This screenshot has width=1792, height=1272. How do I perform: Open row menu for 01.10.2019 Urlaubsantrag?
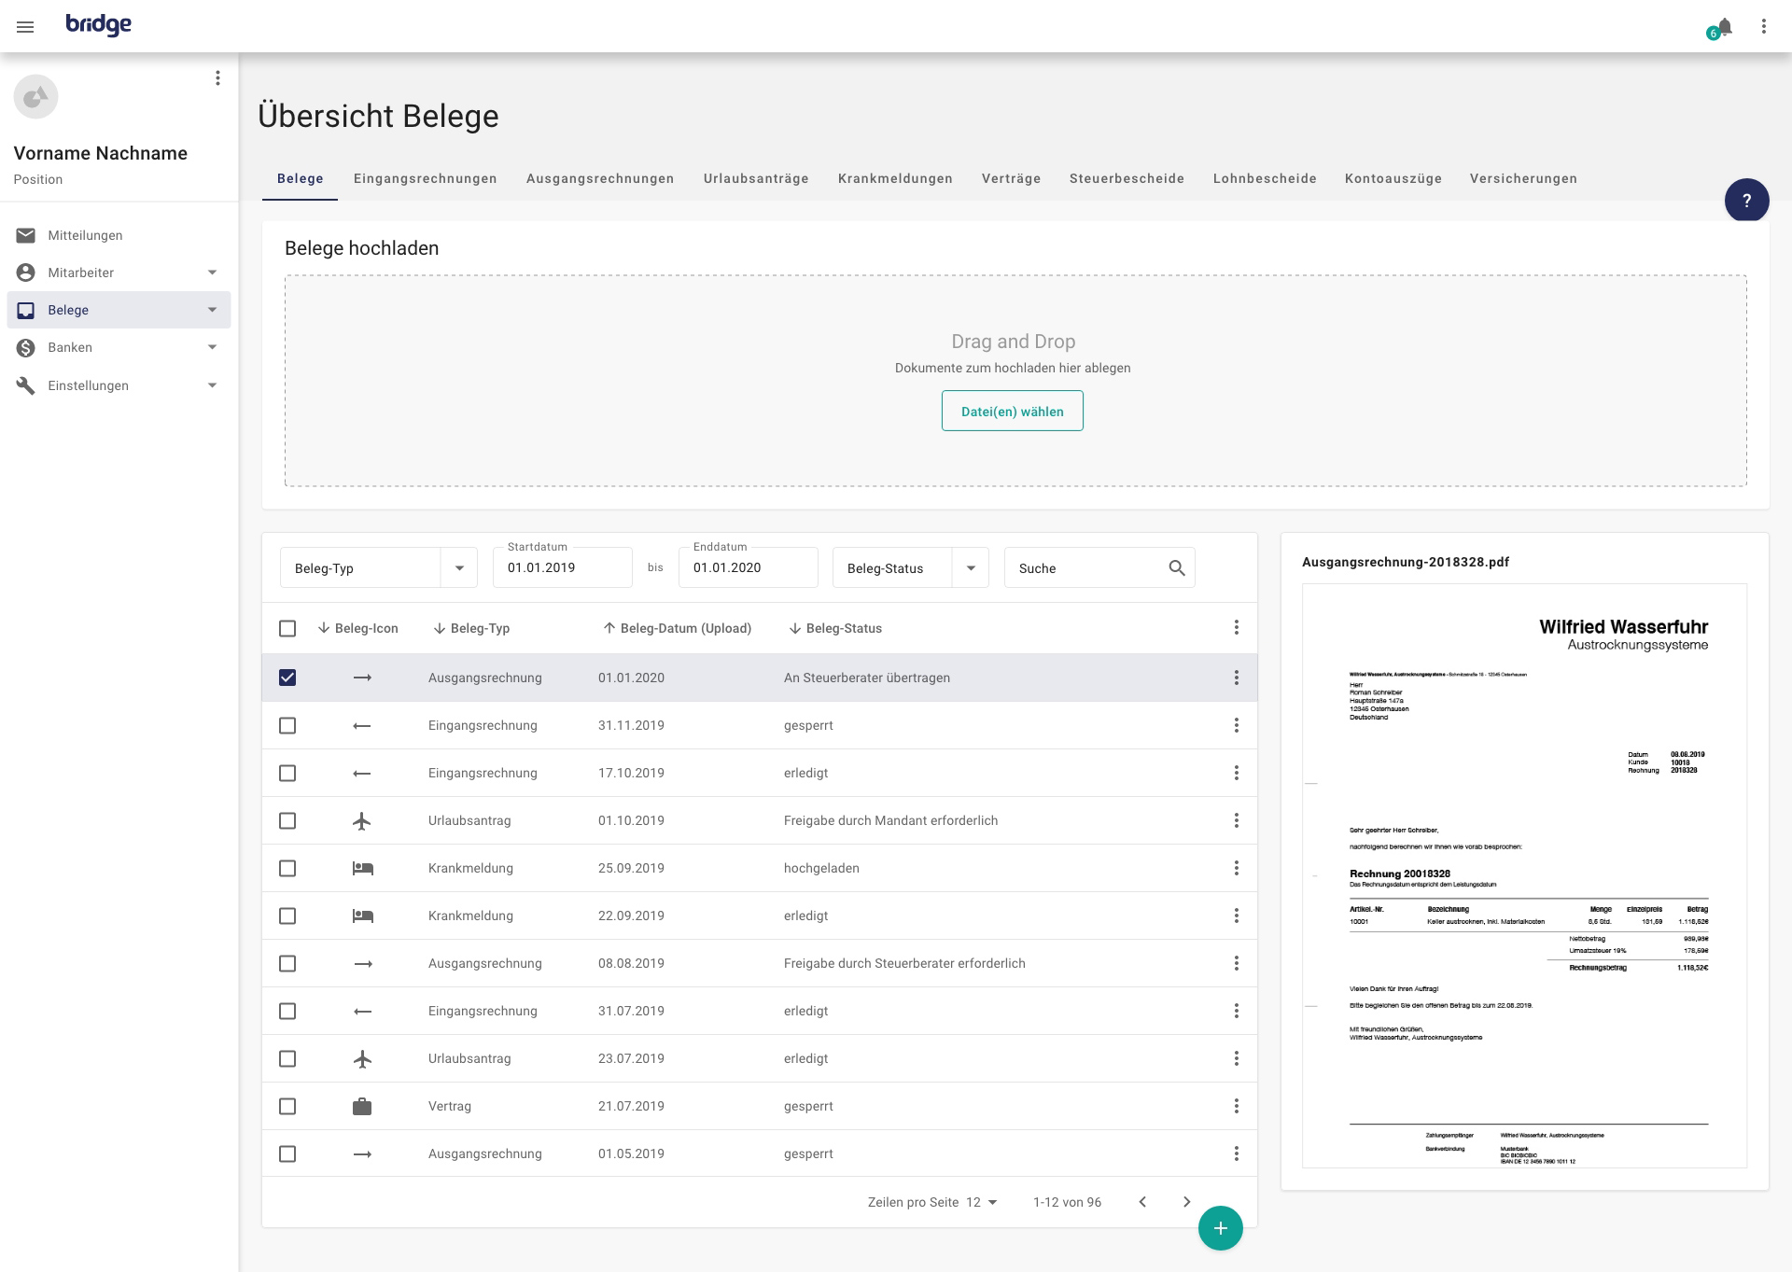pyautogui.click(x=1236, y=820)
